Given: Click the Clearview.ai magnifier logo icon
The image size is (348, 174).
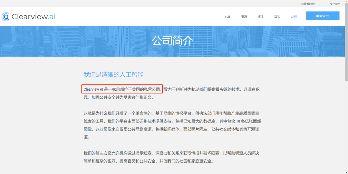Looking at the screenshot, I should 5,17.
